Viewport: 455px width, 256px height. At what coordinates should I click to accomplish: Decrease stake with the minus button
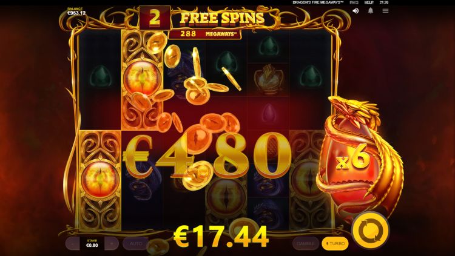coord(72,243)
